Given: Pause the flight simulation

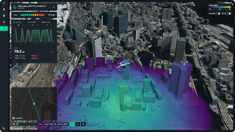Looking at the screenshot, I should [x=78, y=124].
